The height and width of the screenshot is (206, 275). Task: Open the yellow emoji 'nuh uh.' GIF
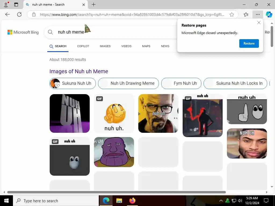pyautogui.click(x=114, y=113)
